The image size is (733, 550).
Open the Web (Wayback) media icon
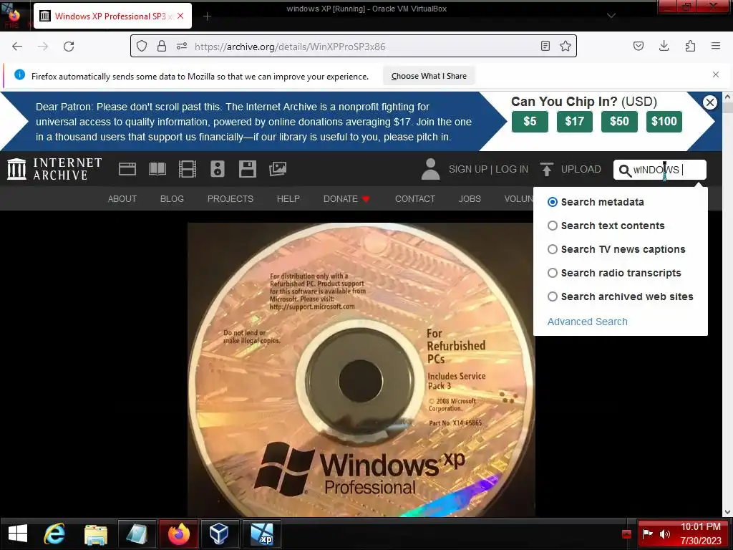[x=127, y=169]
